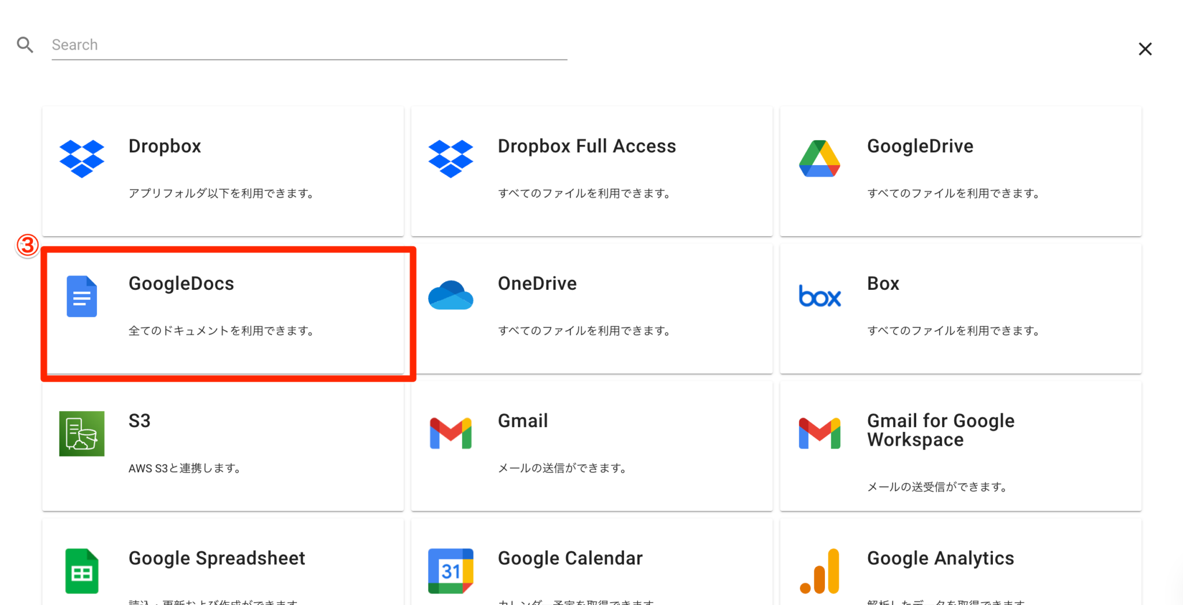Click GoogleDrive's 'すべてのファイルを利用できます。' text
This screenshot has height=605, width=1183.
(x=954, y=193)
